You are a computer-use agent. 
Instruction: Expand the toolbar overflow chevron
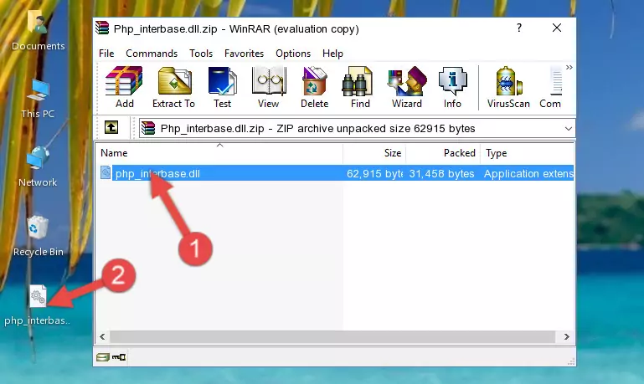coord(569,67)
